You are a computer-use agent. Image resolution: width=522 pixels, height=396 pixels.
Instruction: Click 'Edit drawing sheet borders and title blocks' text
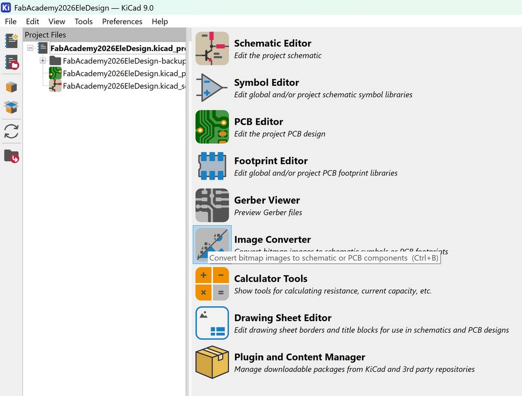(372, 330)
